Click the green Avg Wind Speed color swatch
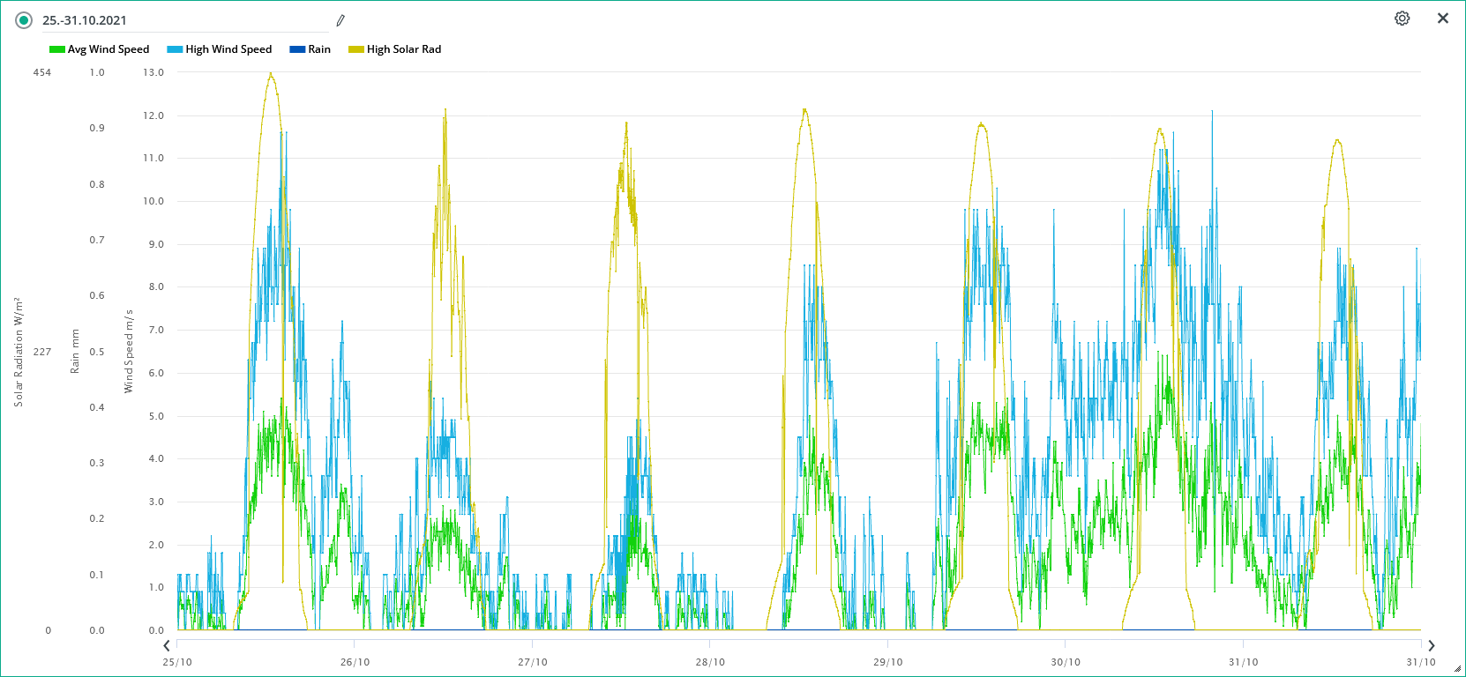 click(x=57, y=49)
